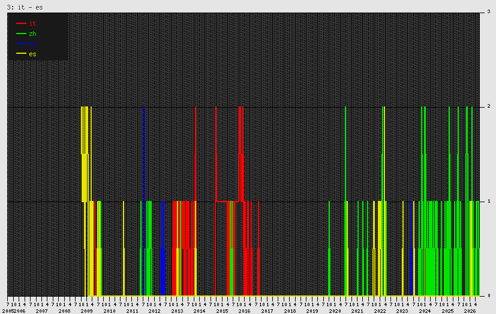The image size is (496, 314).
Task: Click the 2014 year label
Action: [x=199, y=311]
